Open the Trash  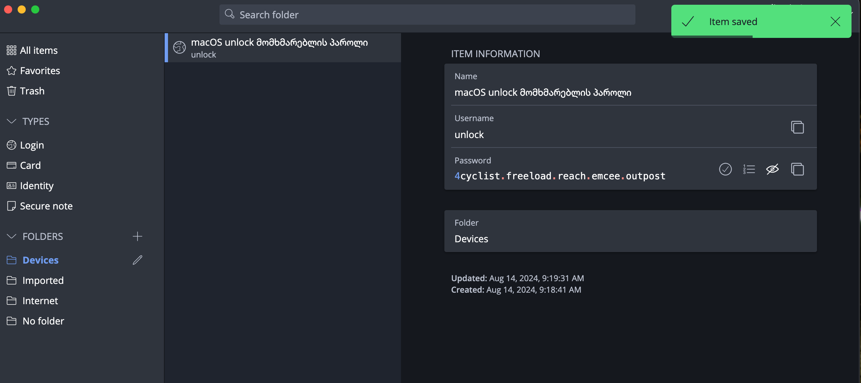coord(32,91)
